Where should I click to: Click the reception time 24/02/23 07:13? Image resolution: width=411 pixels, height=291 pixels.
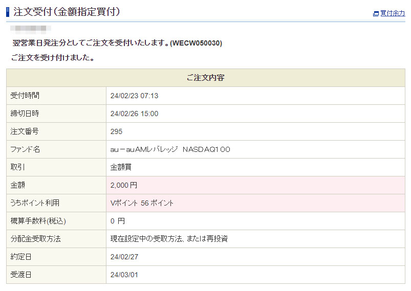pos(134,96)
